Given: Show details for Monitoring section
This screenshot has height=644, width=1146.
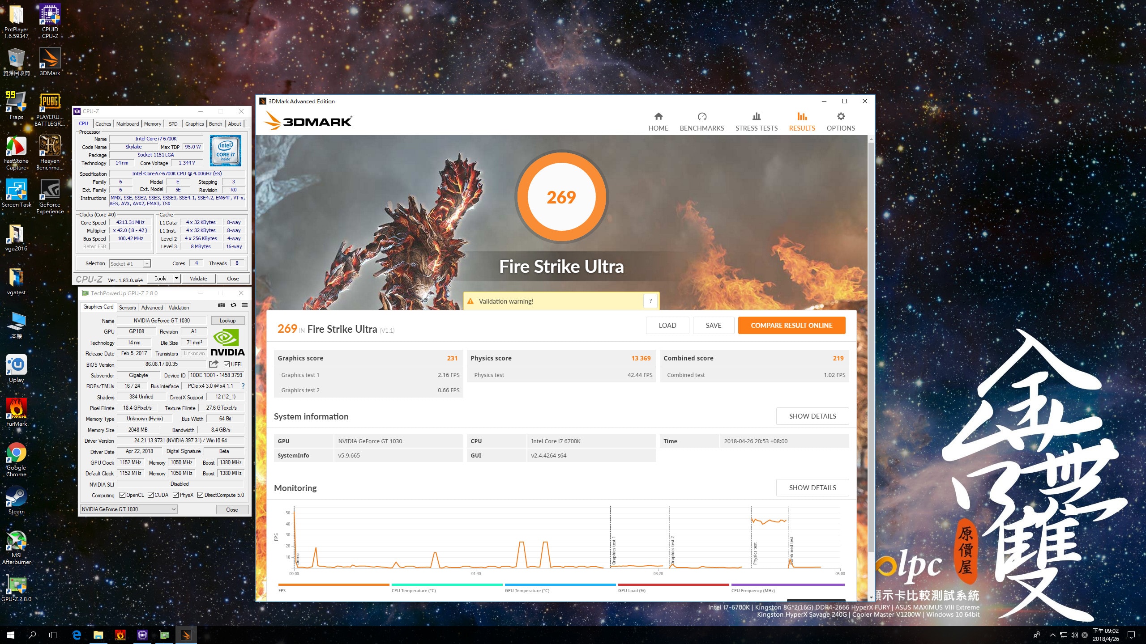Looking at the screenshot, I should [812, 487].
